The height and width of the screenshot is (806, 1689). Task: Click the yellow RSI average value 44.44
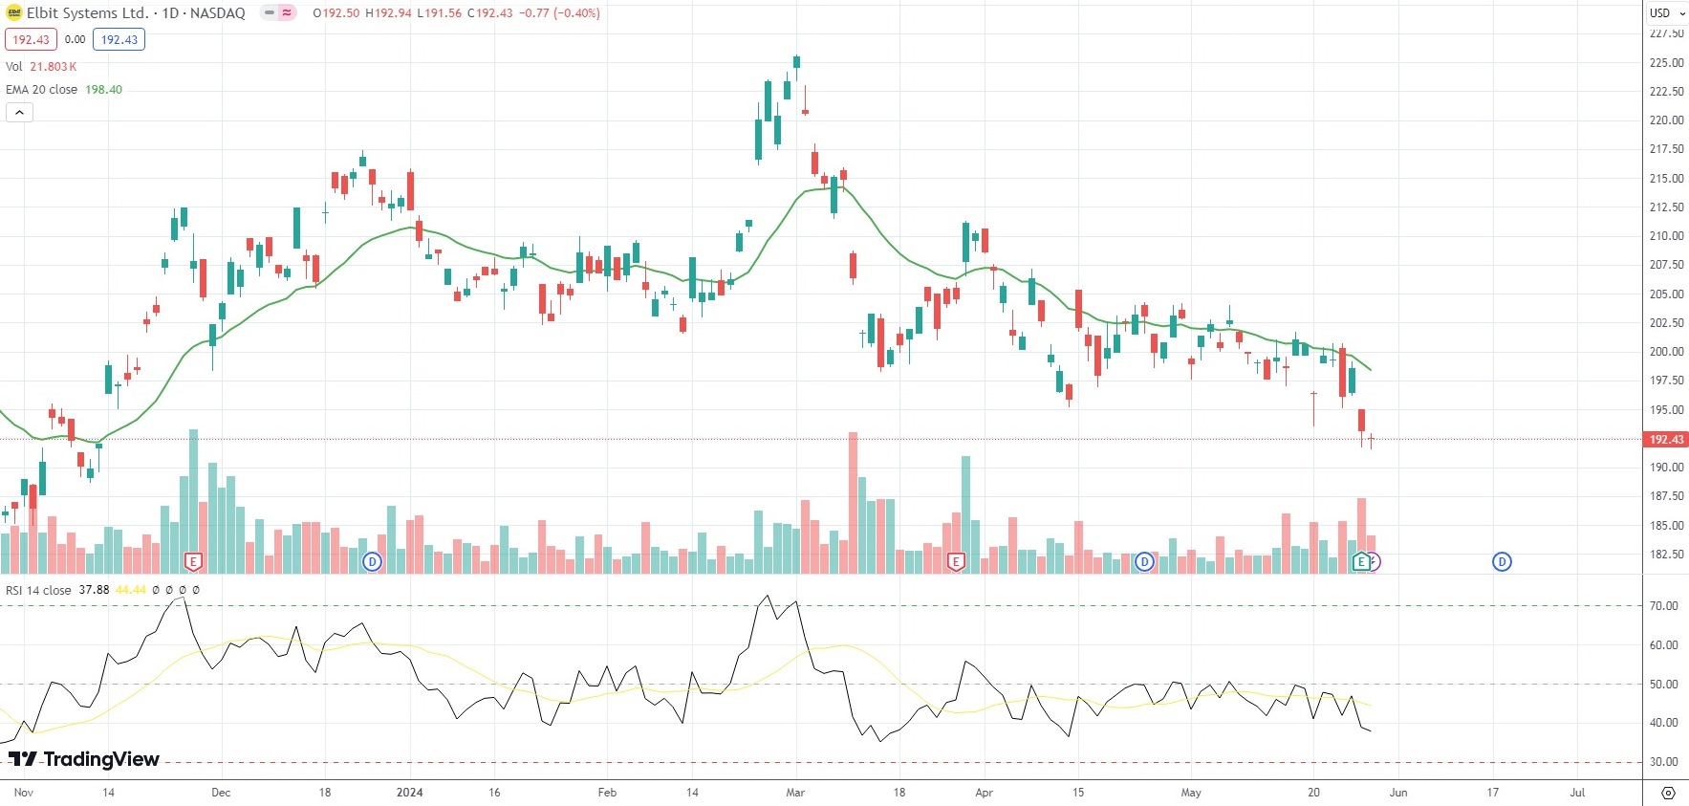pos(131,591)
